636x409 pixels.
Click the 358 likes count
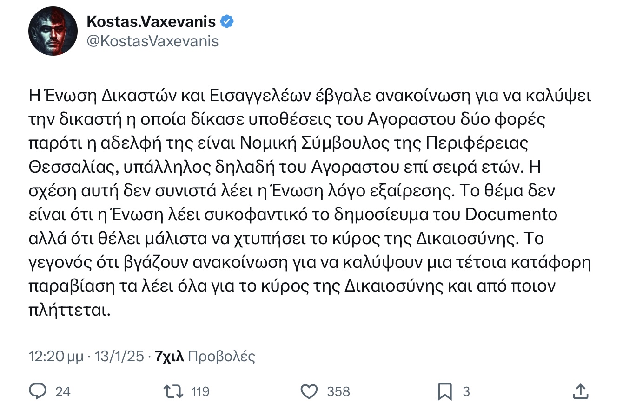(338, 392)
